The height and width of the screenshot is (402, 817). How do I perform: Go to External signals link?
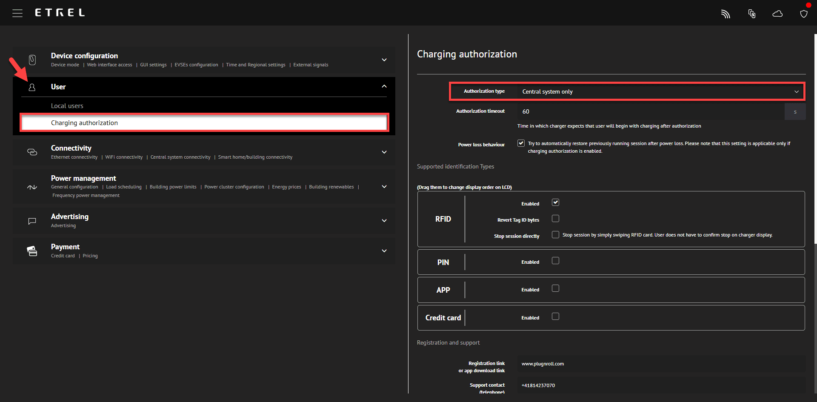[x=311, y=65]
